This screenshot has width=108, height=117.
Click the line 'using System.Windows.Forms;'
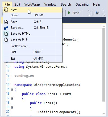click(40, 67)
